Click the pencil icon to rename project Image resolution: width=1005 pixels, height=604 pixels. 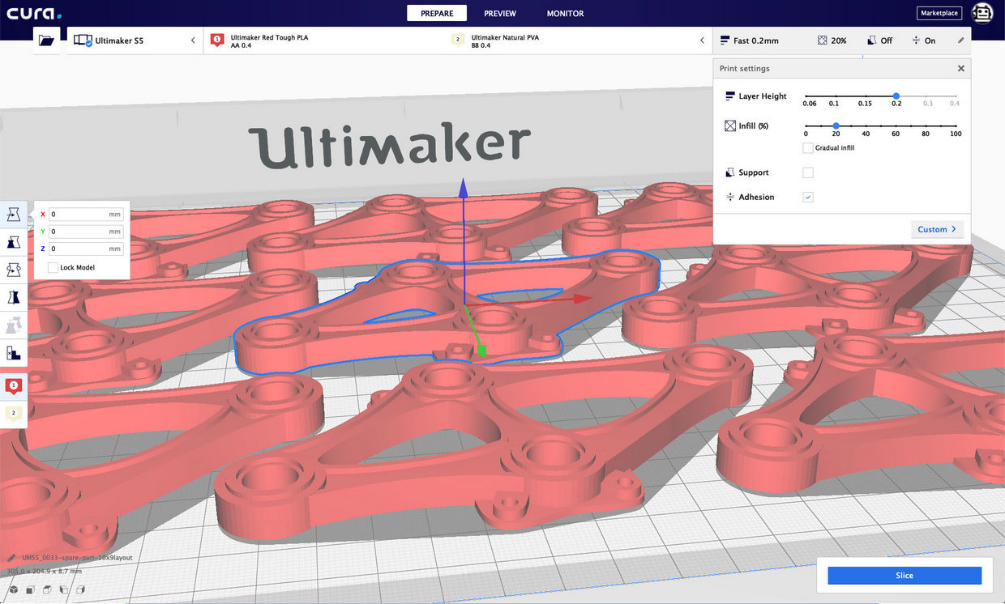click(x=11, y=558)
